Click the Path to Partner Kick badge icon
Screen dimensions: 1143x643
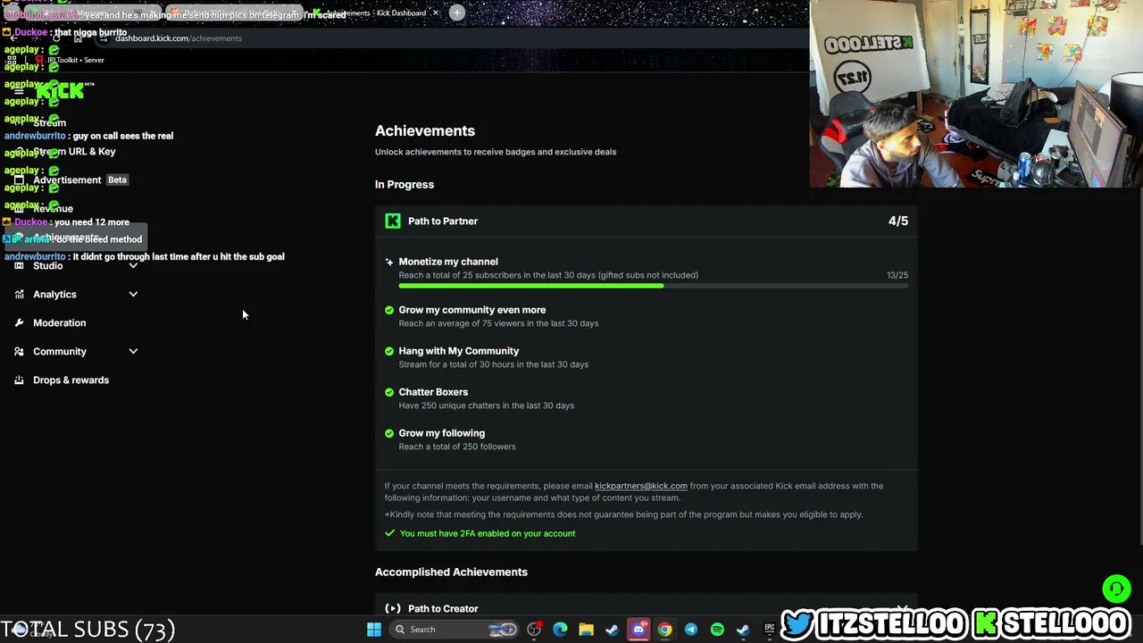(393, 221)
